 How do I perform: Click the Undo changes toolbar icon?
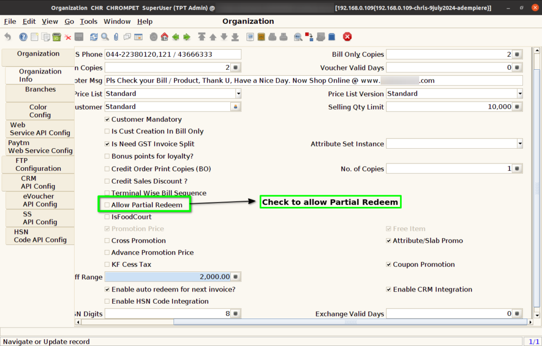pos(7,37)
